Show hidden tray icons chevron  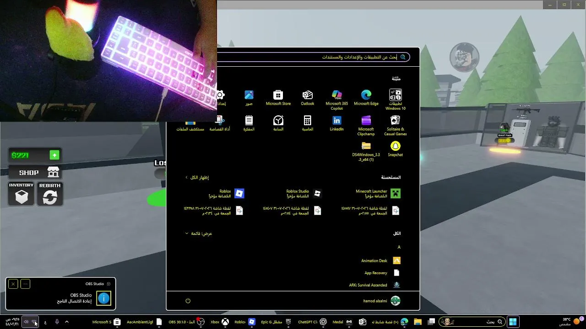click(x=67, y=322)
